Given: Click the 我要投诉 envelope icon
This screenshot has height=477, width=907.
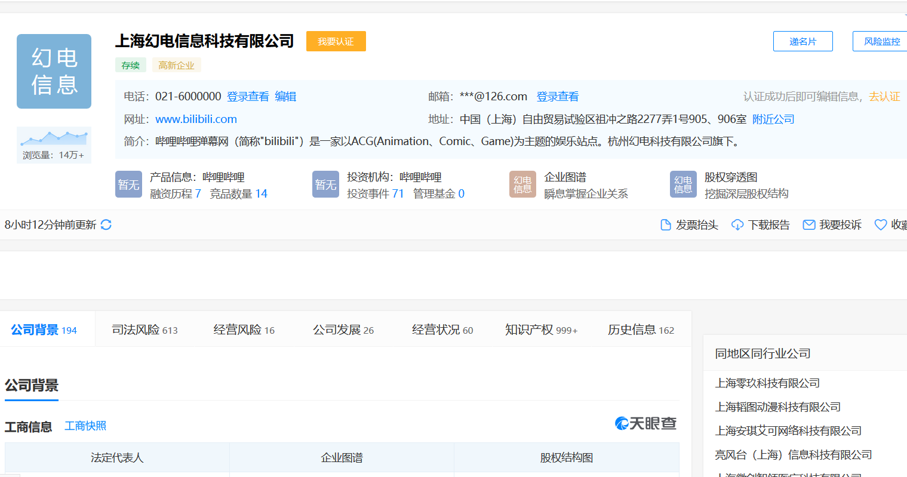Looking at the screenshot, I should point(809,225).
